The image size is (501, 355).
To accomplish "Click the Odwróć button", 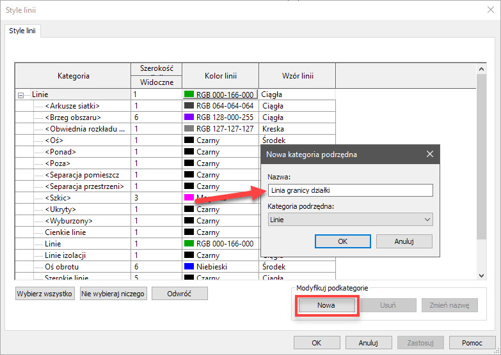I will pyautogui.click(x=179, y=294).
